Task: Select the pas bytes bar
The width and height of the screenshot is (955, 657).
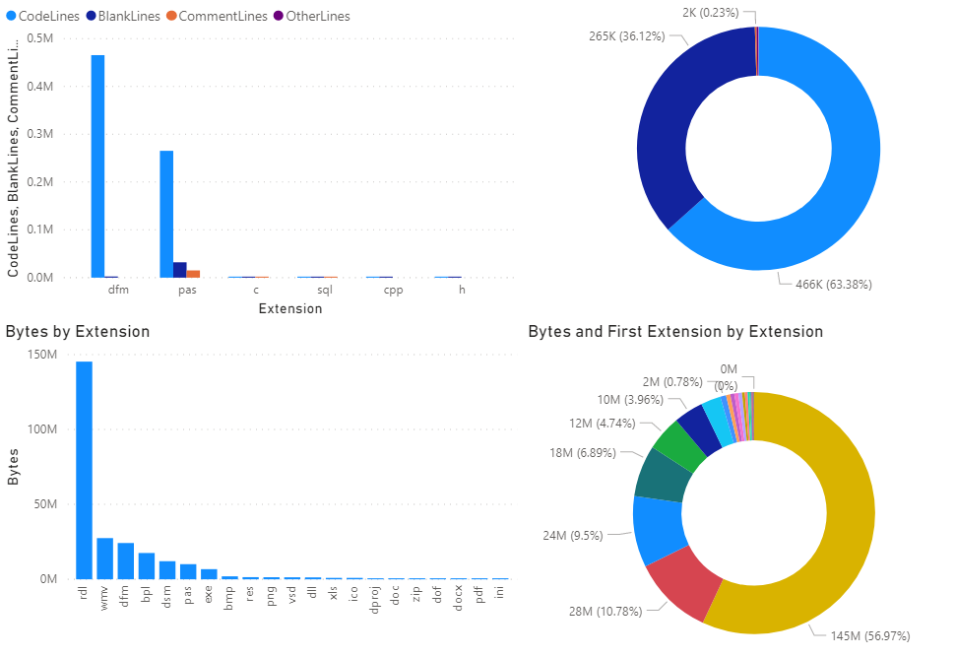Action: [188, 571]
